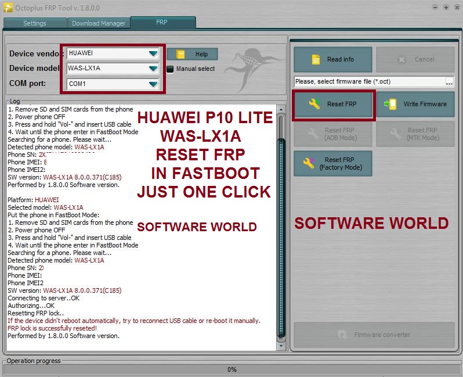Click the "Resetting FRP lock.." log line
Screen dimensions: 463x377
pos(36,313)
